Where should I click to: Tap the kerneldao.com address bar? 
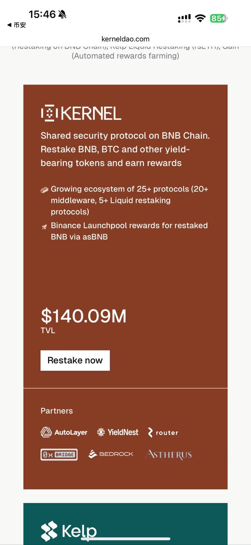coord(125,39)
